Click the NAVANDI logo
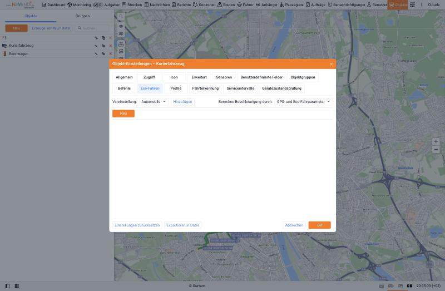 pyautogui.click(x=21, y=5)
